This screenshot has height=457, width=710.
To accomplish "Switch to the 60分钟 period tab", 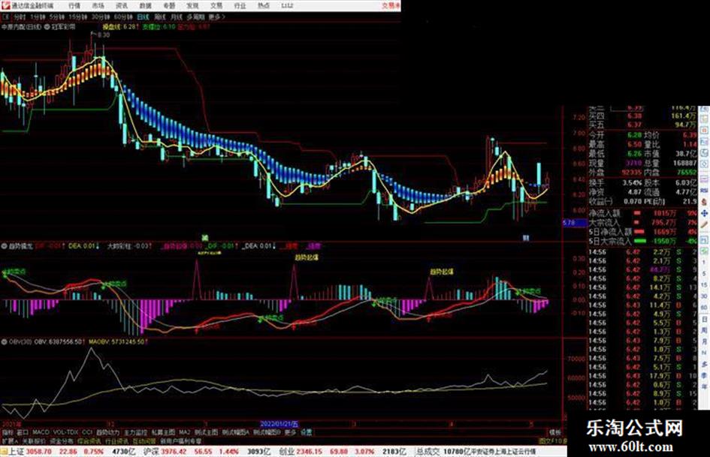I will (123, 17).
